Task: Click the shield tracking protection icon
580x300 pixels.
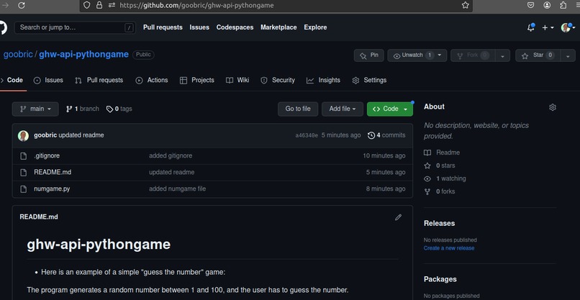Action: (86, 5)
